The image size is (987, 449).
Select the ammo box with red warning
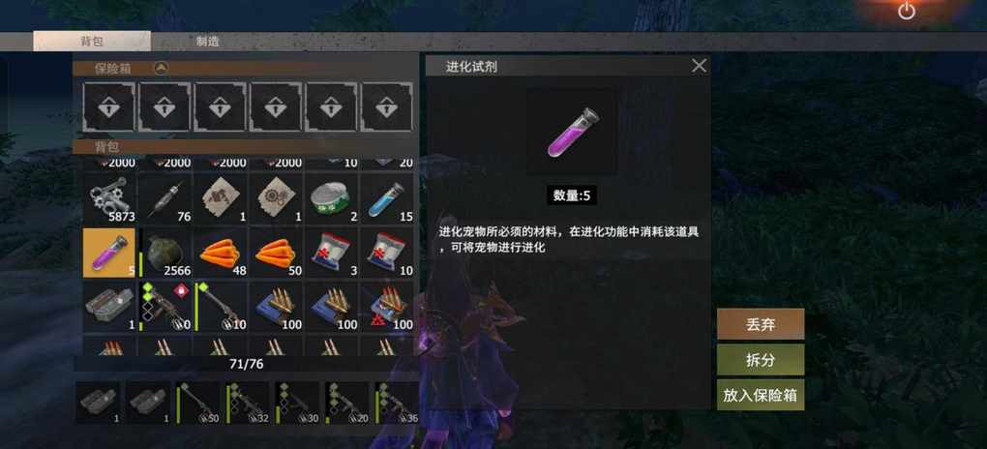(386, 307)
